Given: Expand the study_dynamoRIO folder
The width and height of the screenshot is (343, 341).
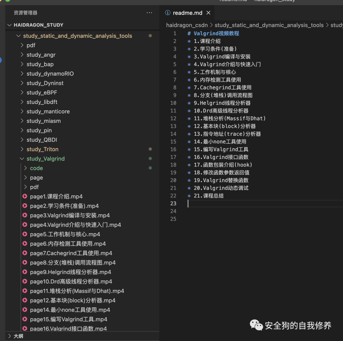Looking at the screenshot, I should [x=22, y=73].
